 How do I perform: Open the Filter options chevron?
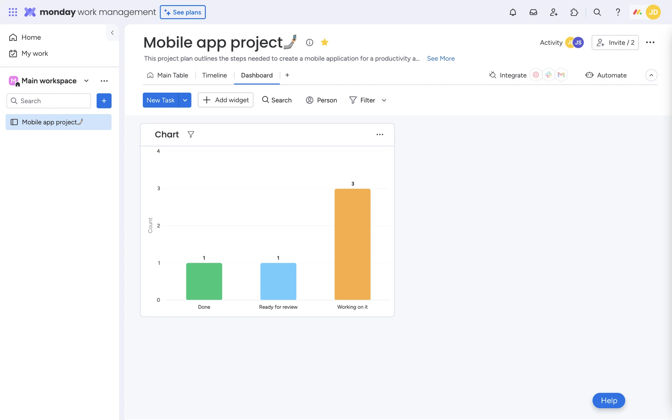pos(384,100)
